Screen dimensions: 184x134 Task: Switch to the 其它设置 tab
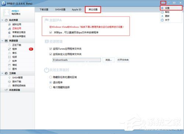tap(93, 10)
